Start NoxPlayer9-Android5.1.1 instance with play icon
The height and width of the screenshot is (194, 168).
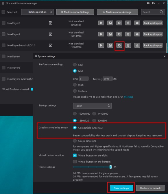101,45
